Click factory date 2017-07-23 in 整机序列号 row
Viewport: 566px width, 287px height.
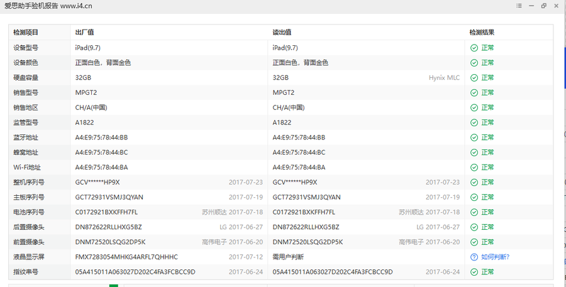tap(246, 183)
